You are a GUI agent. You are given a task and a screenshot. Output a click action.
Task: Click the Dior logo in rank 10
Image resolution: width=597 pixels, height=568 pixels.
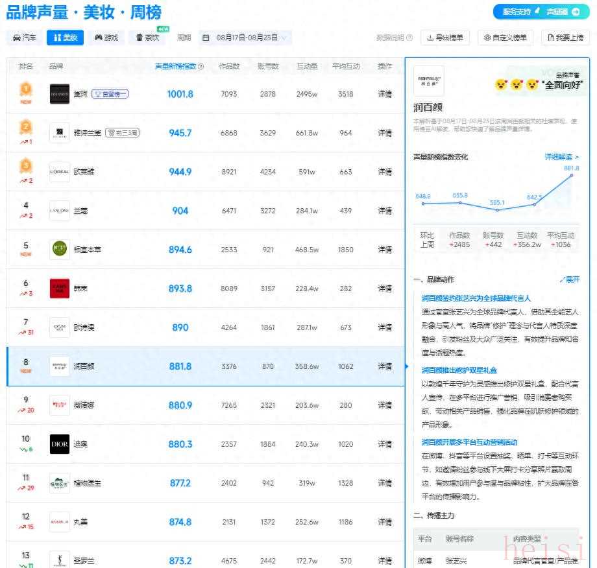[60, 444]
